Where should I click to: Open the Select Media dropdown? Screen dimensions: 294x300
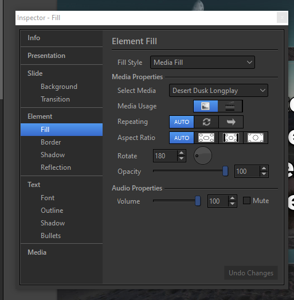[218, 91]
